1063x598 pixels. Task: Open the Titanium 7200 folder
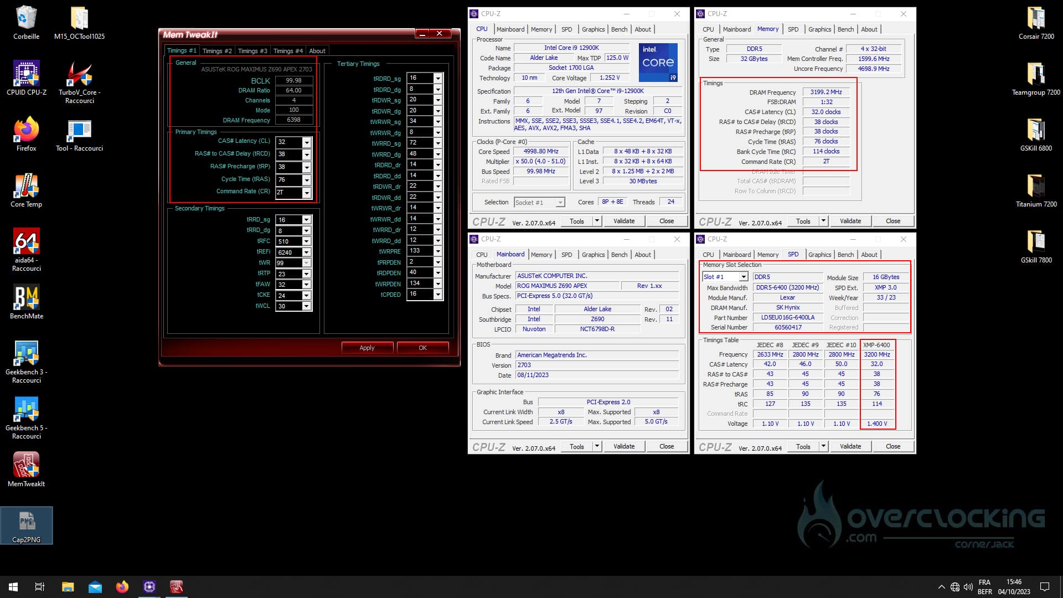[1036, 190]
